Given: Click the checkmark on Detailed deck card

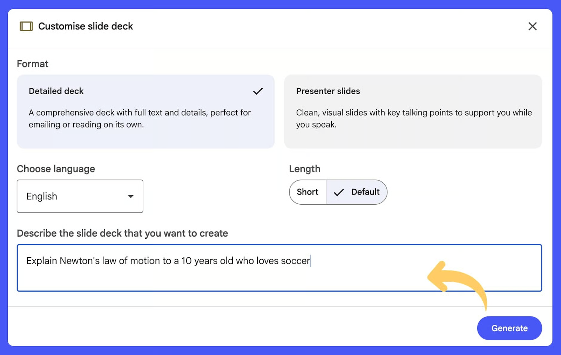Looking at the screenshot, I should pyautogui.click(x=258, y=91).
